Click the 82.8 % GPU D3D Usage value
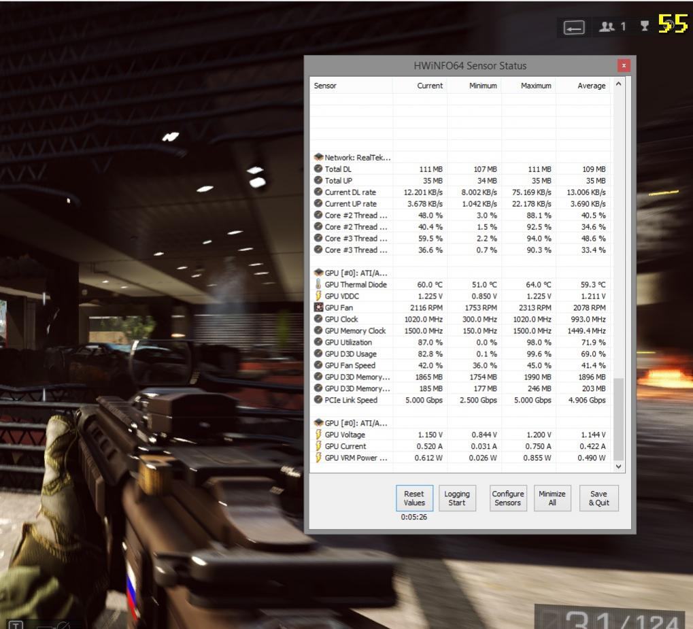This screenshot has height=629, width=693. click(x=430, y=354)
